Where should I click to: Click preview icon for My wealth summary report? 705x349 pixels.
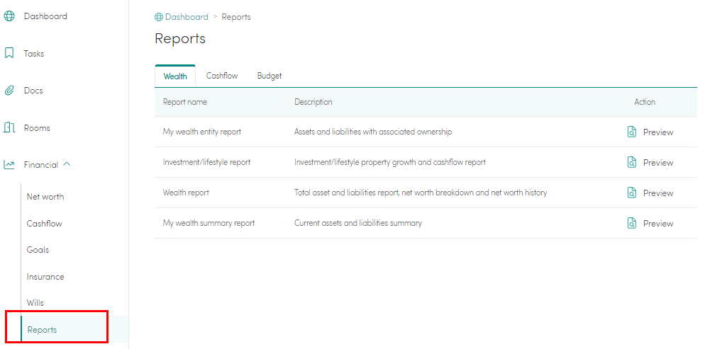(x=632, y=223)
